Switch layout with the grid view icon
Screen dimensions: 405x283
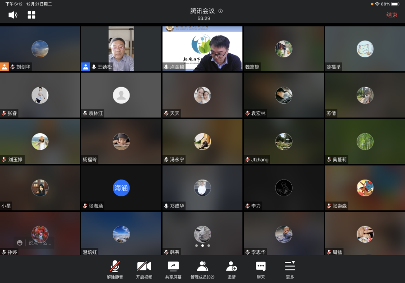pos(32,15)
